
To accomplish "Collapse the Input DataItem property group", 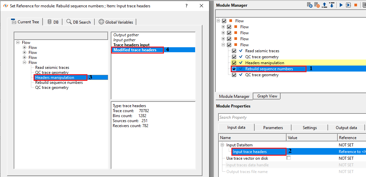I will 222,145.
